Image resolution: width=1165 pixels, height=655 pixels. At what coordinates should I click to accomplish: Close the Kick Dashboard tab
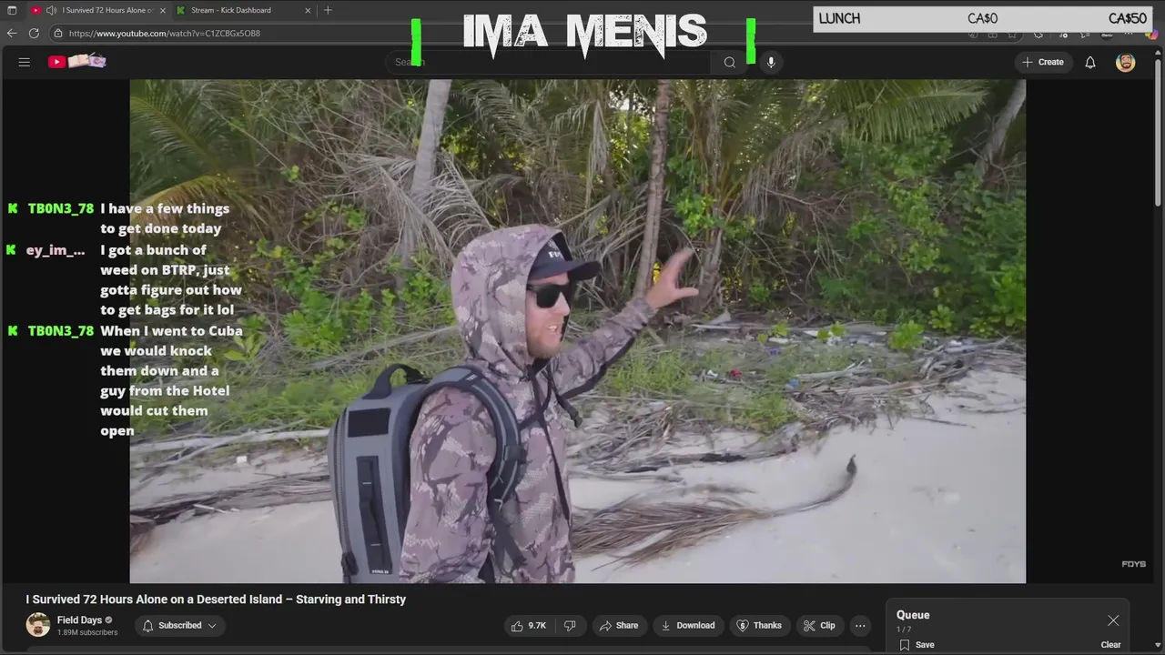[308, 10]
